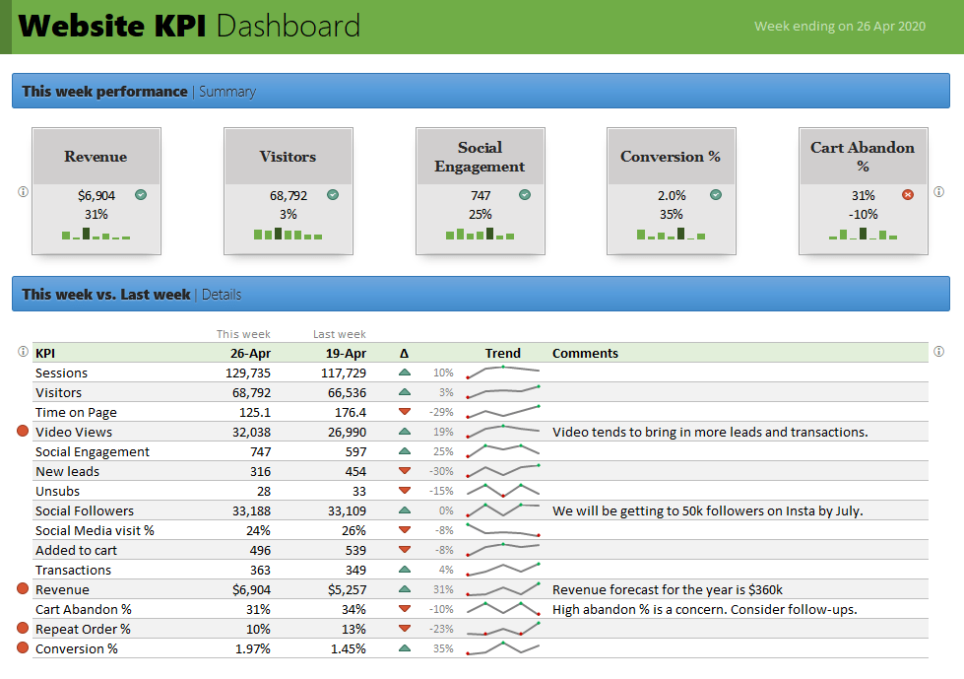Click the info icon right of Cart Abandon % card

click(939, 192)
